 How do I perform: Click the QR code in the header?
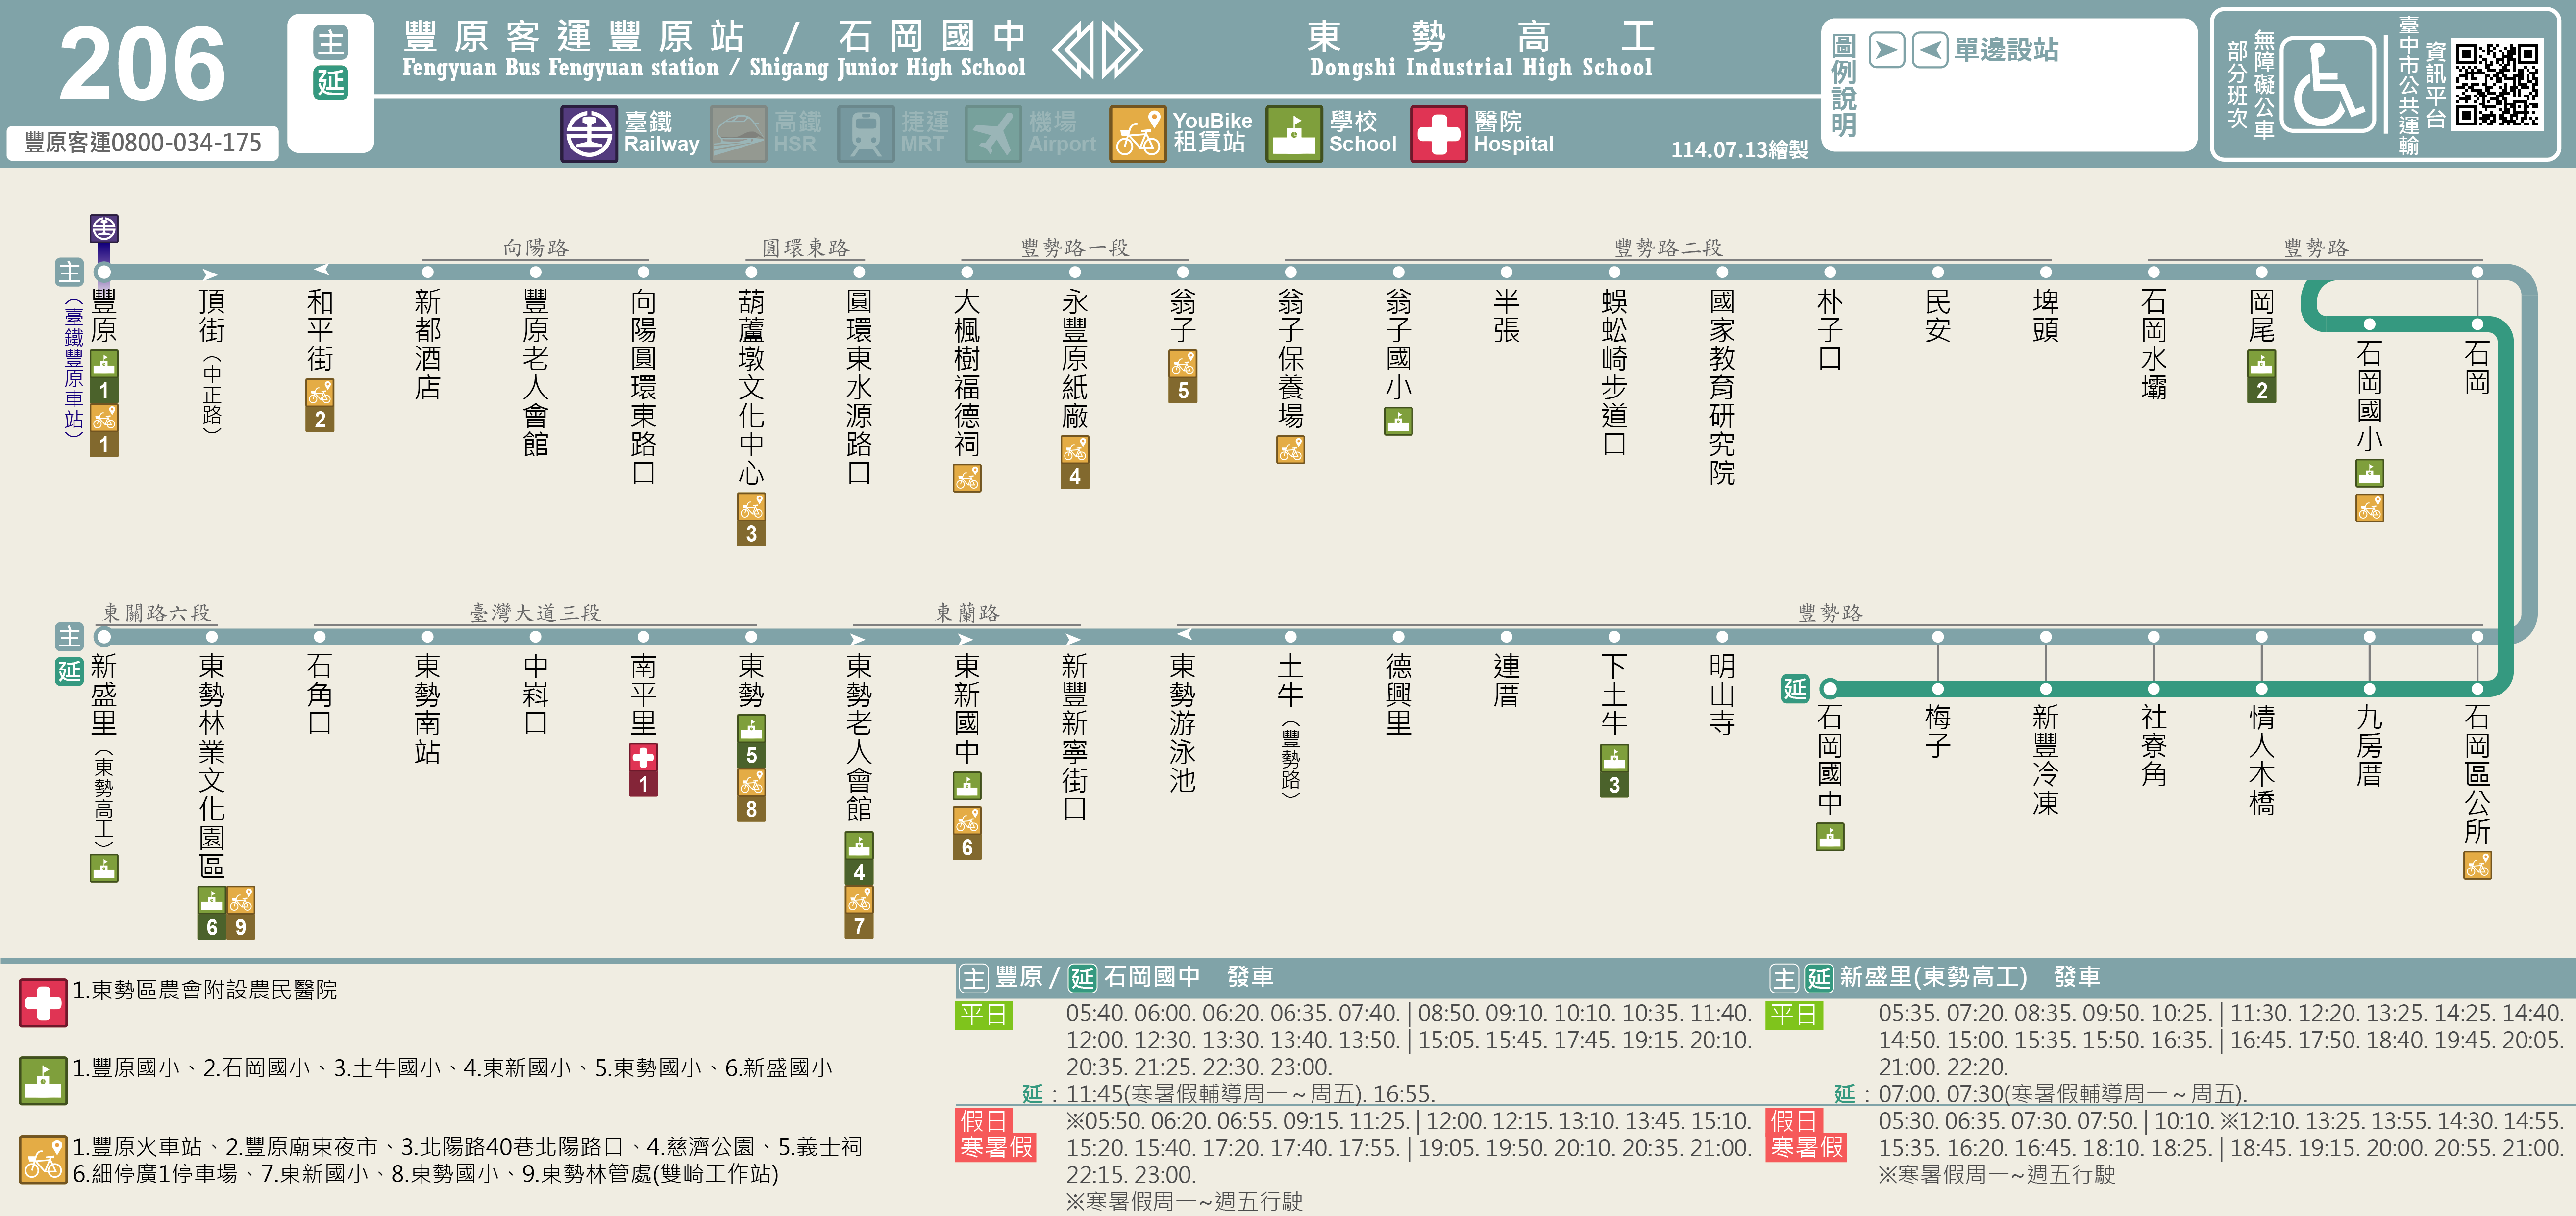pyautogui.click(x=2497, y=85)
